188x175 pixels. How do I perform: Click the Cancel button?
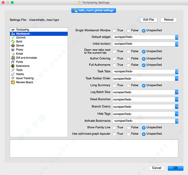click(x=157, y=168)
